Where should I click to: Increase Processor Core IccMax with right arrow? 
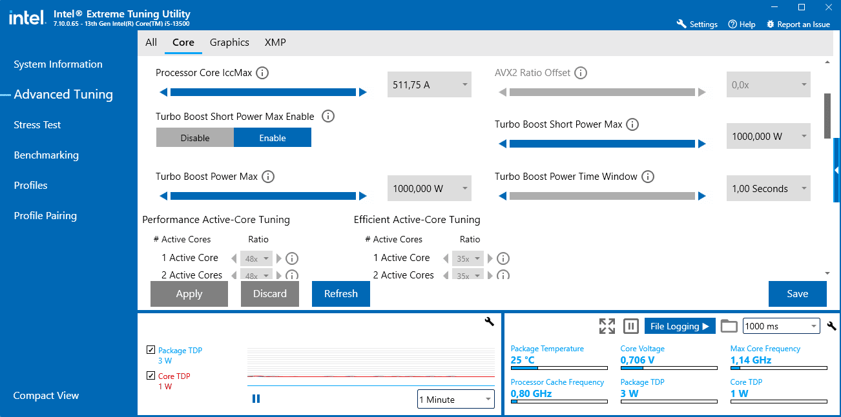[x=363, y=92]
